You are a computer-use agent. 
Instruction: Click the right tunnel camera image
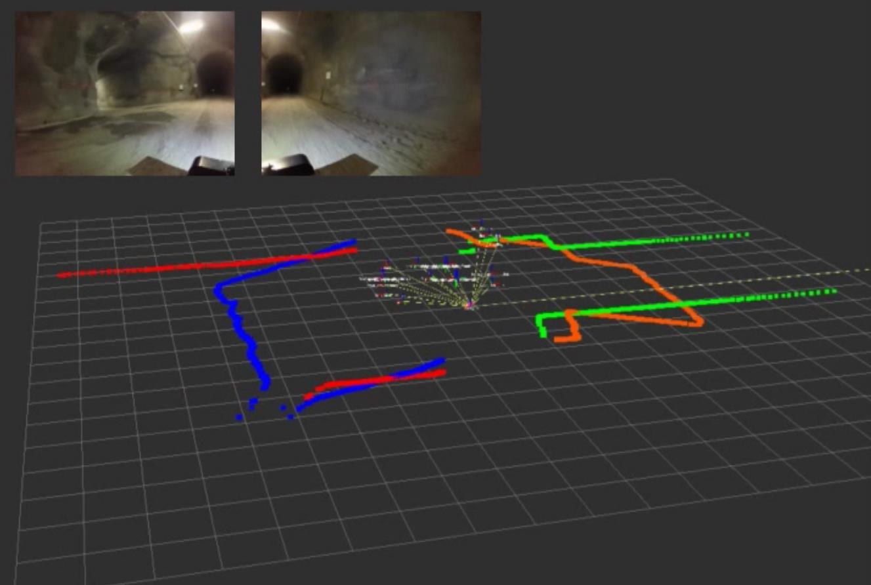[371, 93]
